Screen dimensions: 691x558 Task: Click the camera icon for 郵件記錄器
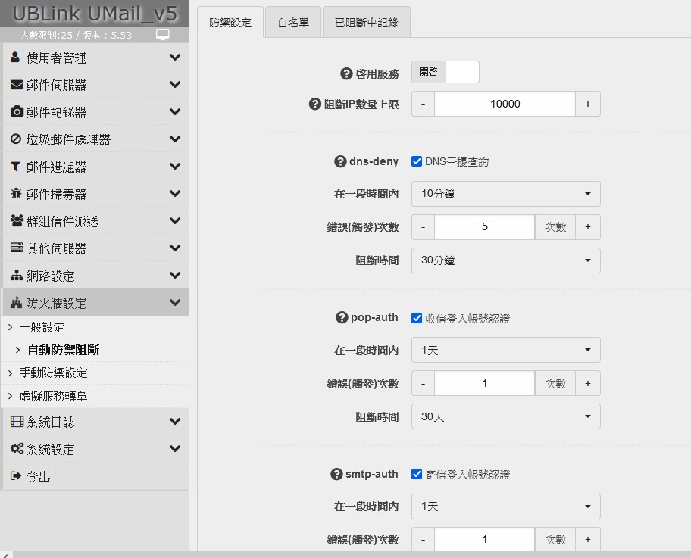[17, 112]
